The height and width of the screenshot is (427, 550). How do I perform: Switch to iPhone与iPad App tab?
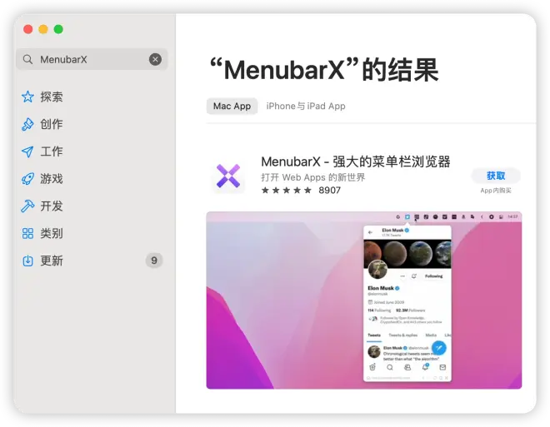pyautogui.click(x=306, y=107)
